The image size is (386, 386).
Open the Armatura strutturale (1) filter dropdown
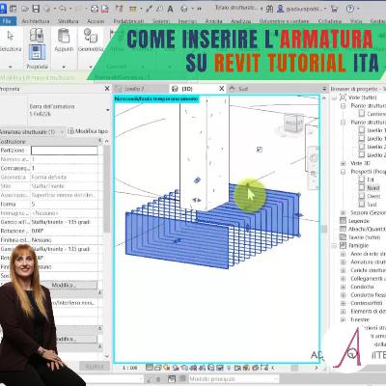(62, 132)
